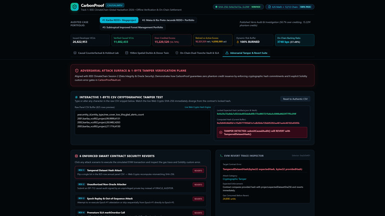The height and width of the screenshot is (216, 385).
Task: Click the CarbonProofVault.sol link in the banner
Action: [109, 80]
